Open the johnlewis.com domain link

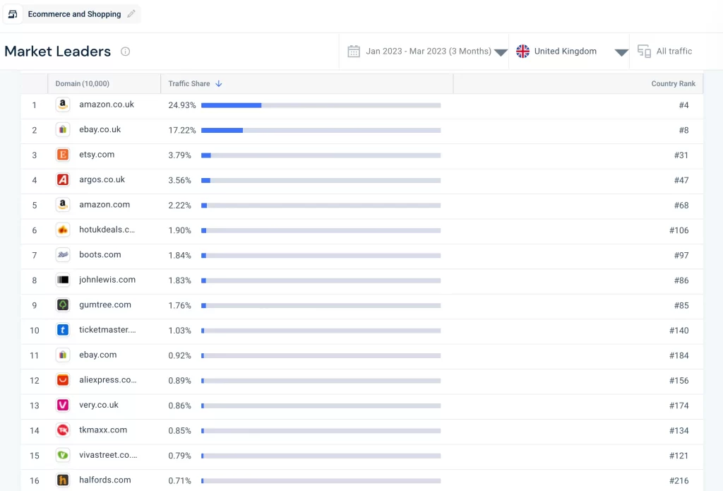click(x=107, y=279)
